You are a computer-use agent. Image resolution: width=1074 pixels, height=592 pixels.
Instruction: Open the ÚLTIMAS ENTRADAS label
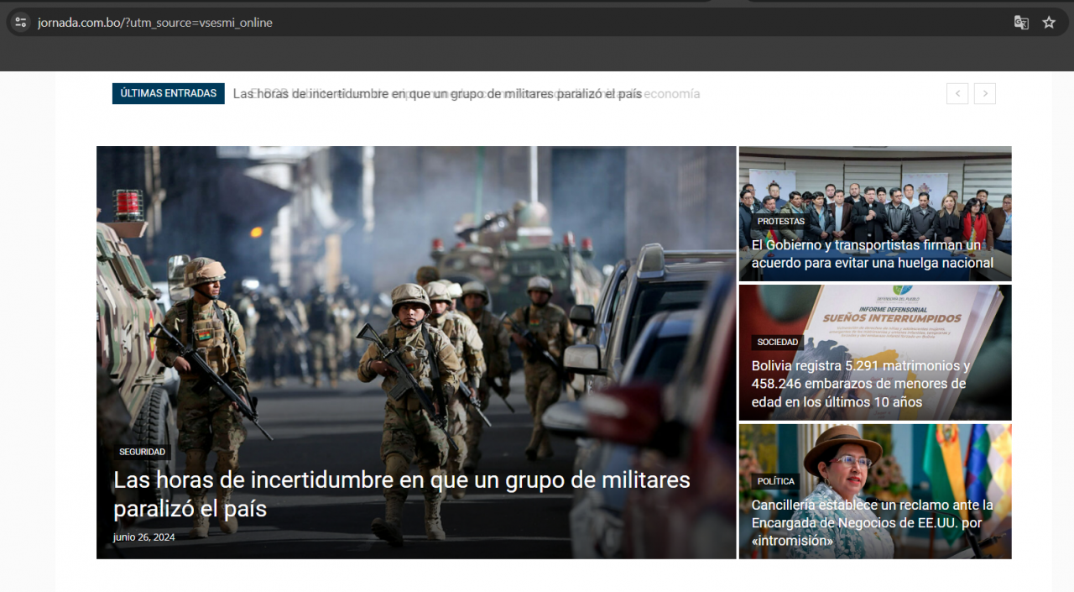point(169,93)
